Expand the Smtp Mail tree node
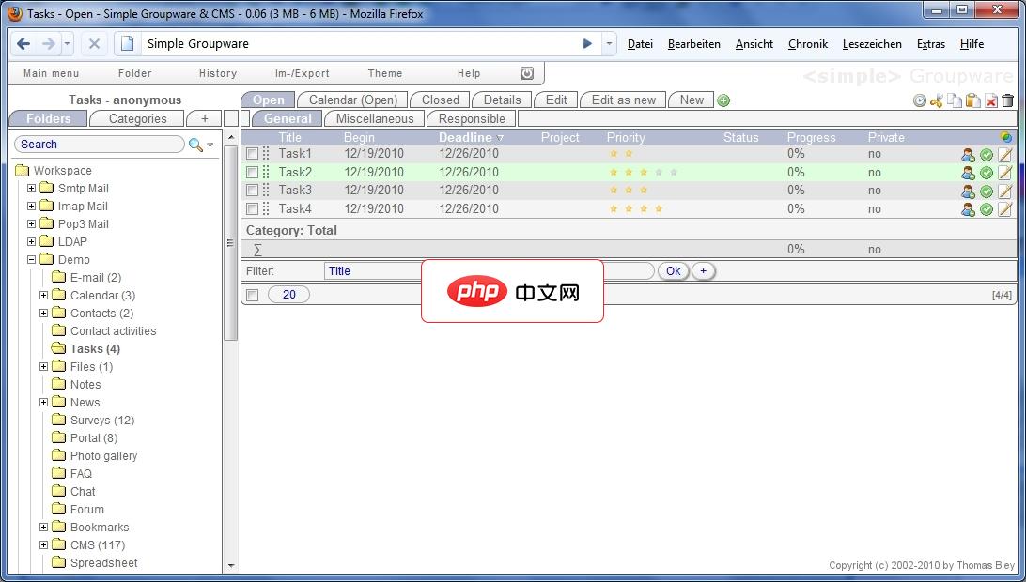This screenshot has width=1026, height=582. coord(31,188)
